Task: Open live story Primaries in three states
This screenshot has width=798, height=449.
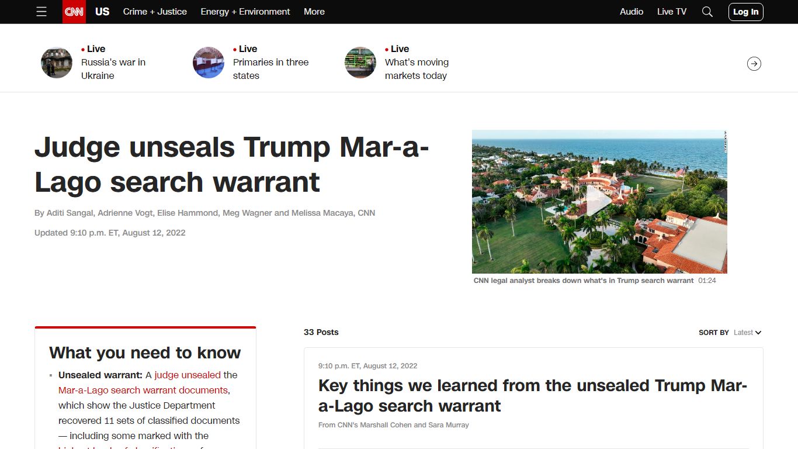Action: (x=270, y=69)
